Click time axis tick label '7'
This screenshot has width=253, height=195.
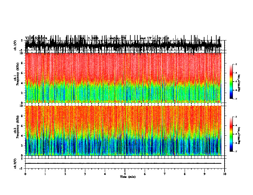[165, 174]
